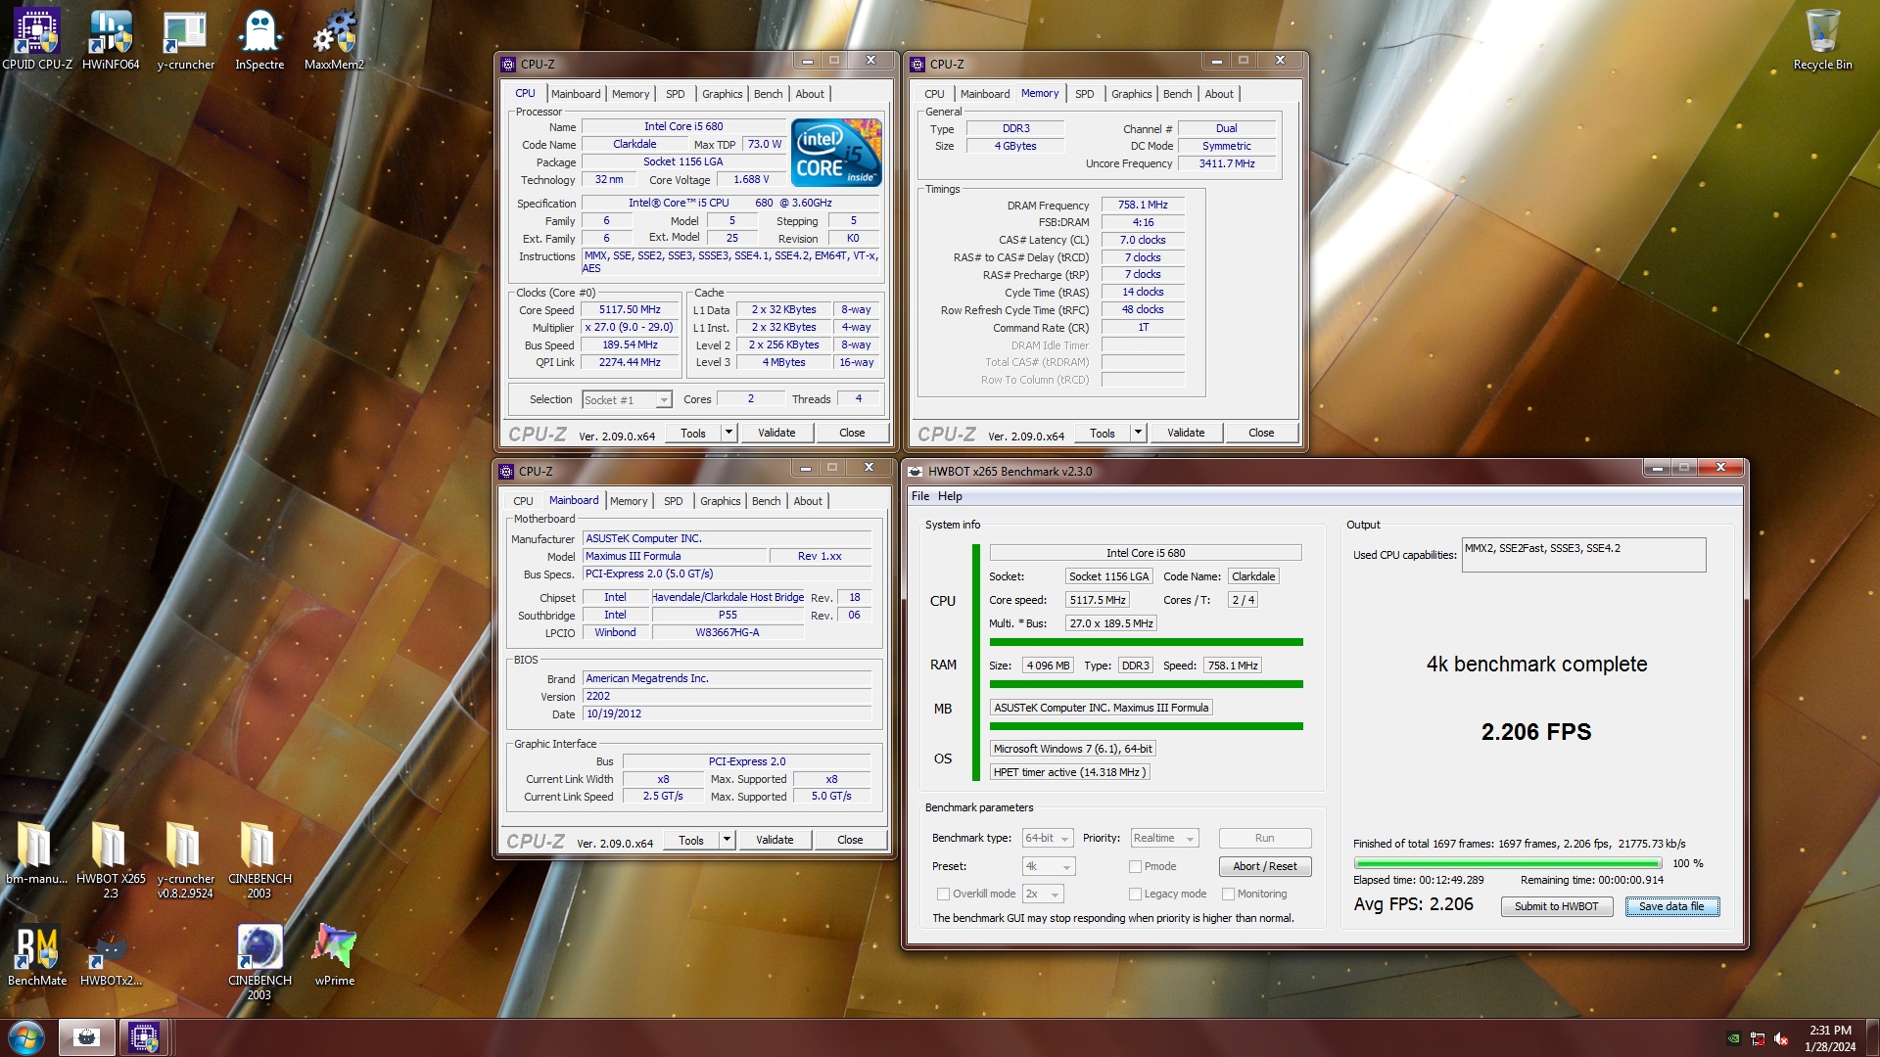
Task: Open Tools dropdown arrow in Mainboard window
Action: (x=727, y=840)
